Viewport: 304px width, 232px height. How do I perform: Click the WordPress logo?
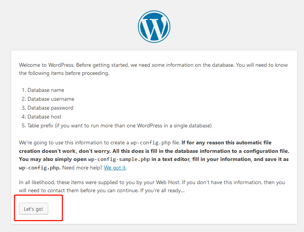pos(154,26)
